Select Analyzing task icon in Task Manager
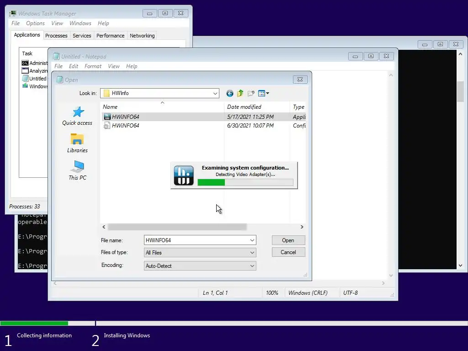Viewport: 468px width, 351px height. (25, 71)
